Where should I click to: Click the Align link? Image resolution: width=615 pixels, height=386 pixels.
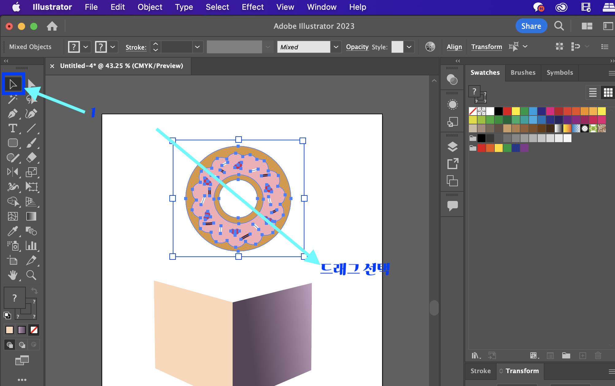click(454, 47)
